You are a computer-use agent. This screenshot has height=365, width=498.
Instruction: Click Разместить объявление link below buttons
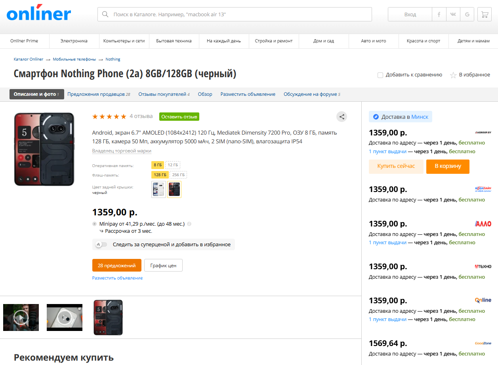tap(117, 278)
